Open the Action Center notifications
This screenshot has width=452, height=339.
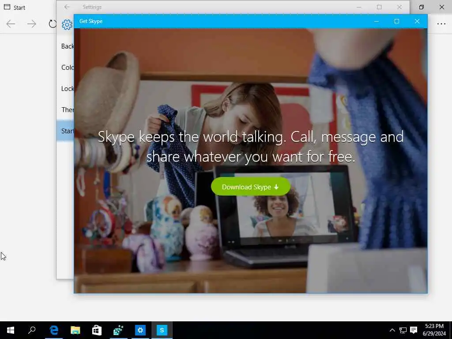pyautogui.click(x=414, y=330)
